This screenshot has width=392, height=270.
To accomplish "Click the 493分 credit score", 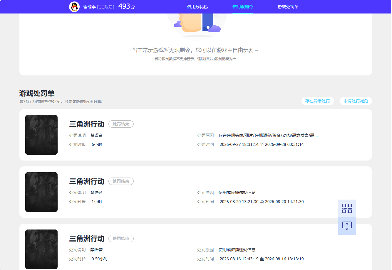I will 127,6.
